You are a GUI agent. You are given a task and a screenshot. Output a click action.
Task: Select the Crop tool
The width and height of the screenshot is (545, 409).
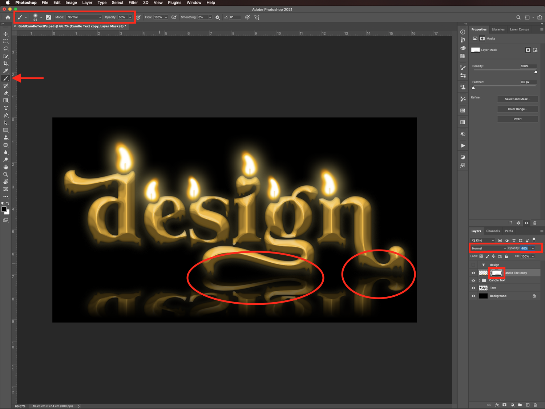[6, 64]
